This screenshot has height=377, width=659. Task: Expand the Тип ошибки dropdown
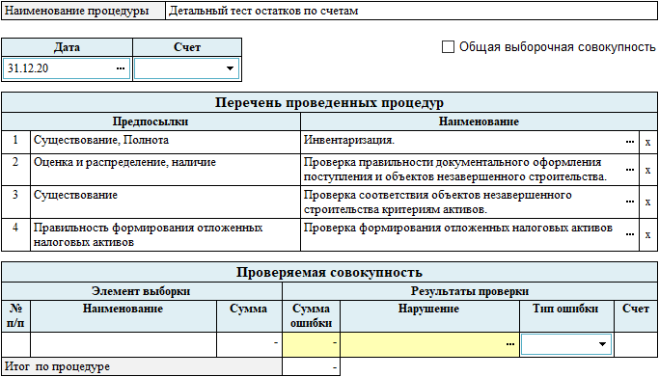pos(602,344)
